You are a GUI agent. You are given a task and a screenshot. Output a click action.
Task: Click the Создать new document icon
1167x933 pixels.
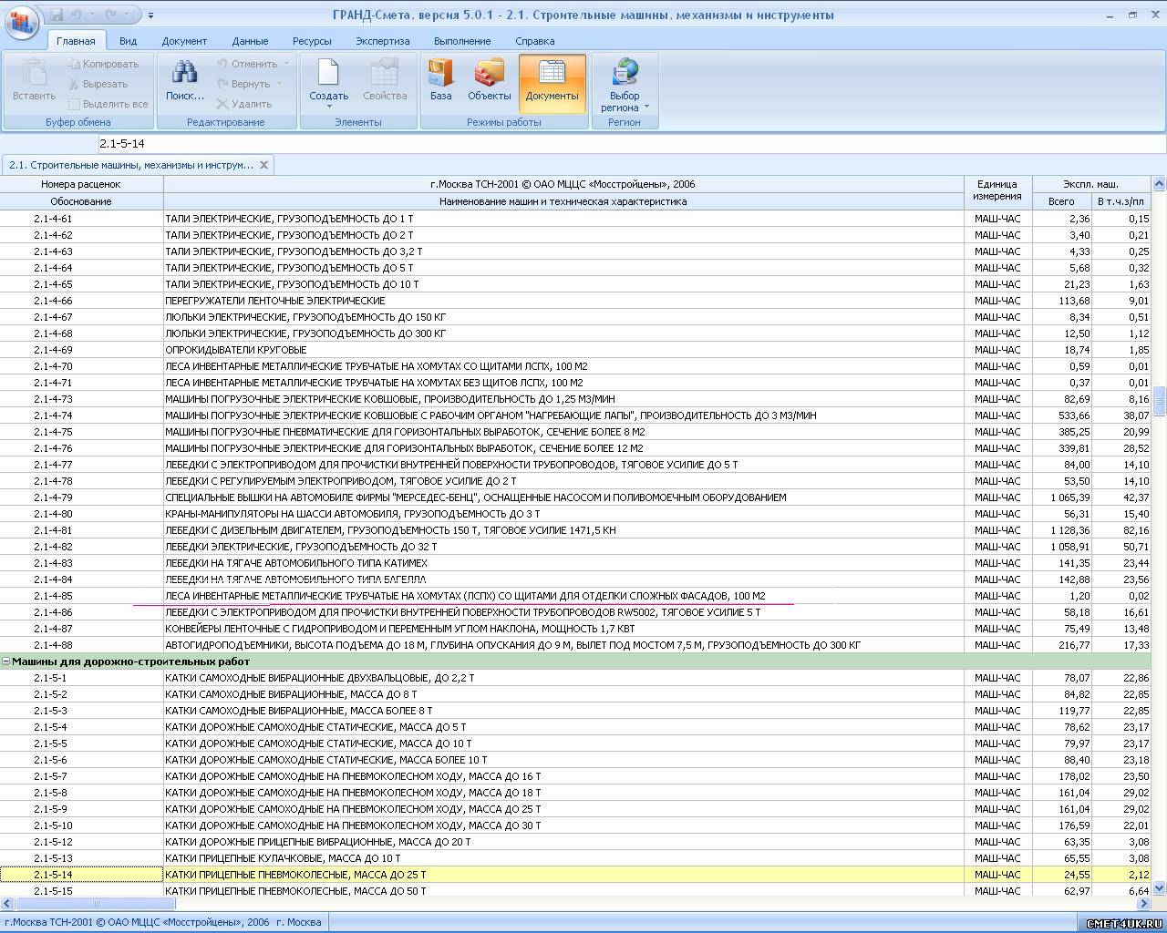click(327, 73)
